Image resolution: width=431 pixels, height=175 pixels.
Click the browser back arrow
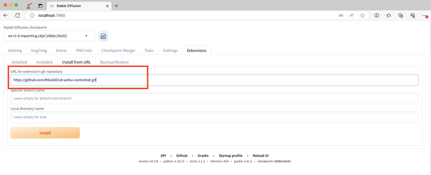click(x=5, y=15)
